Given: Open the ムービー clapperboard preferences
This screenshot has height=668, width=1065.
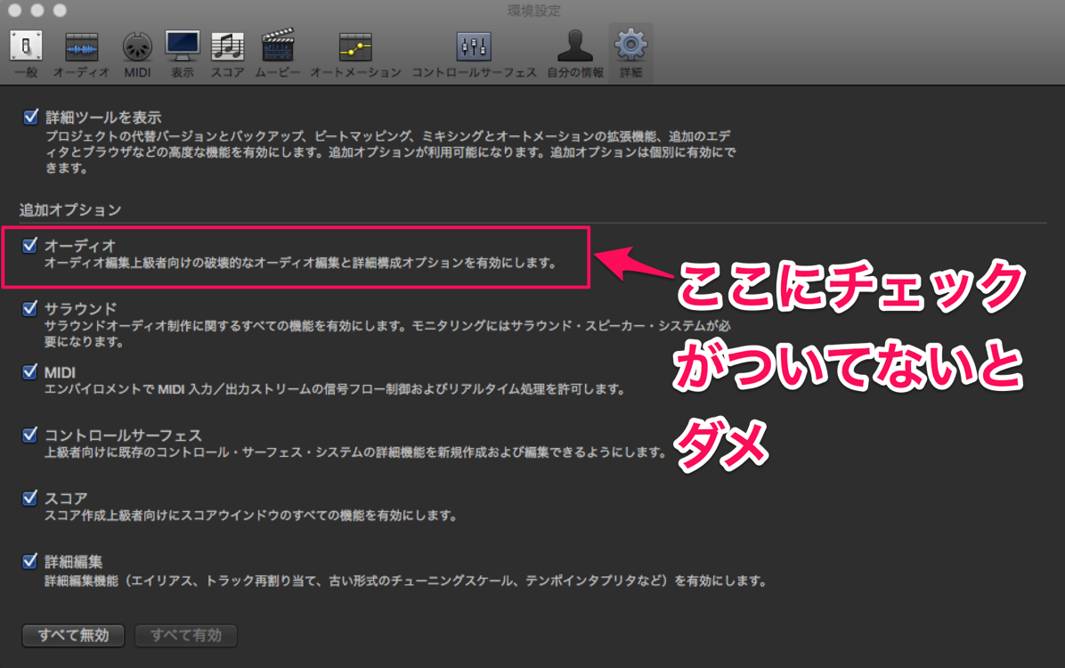Looking at the screenshot, I should [x=278, y=45].
